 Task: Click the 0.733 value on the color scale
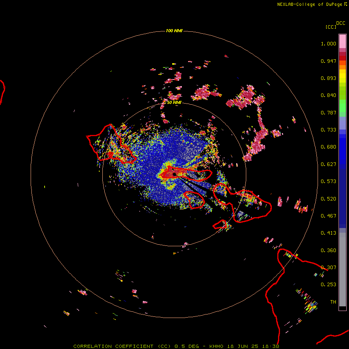328,130
